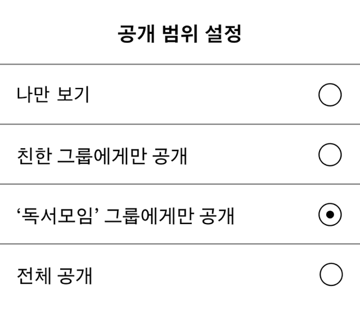Select the '나만 보기' radio button
The width and height of the screenshot is (360, 312).
click(x=330, y=95)
